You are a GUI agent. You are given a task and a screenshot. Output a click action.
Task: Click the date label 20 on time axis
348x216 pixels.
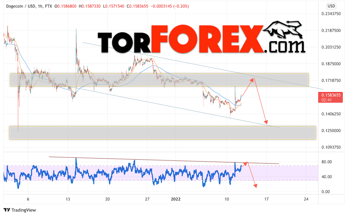click(108, 199)
